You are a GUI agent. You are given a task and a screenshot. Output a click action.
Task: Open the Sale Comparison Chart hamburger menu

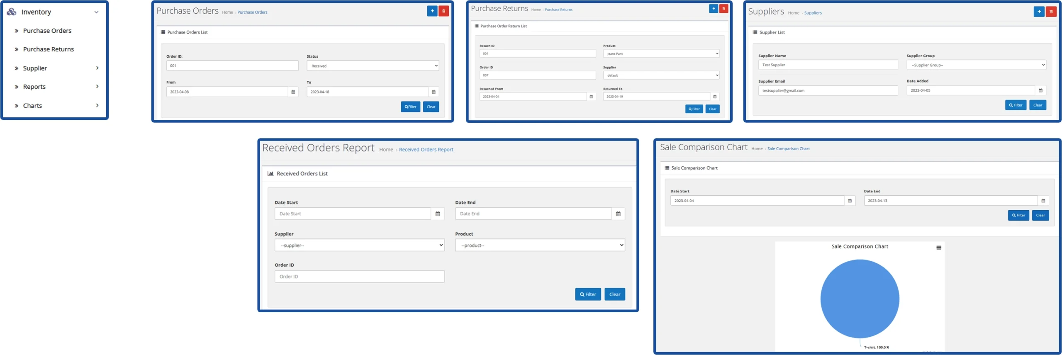click(938, 248)
